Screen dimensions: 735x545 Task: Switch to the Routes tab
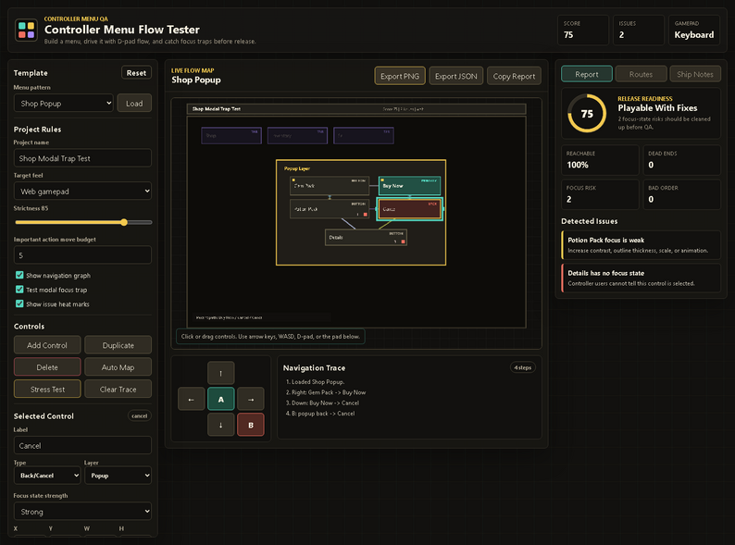tap(641, 74)
